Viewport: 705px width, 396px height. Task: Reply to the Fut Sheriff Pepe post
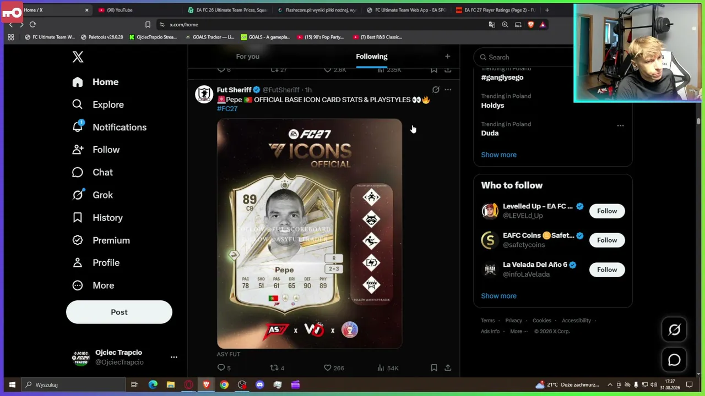click(x=224, y=368)
